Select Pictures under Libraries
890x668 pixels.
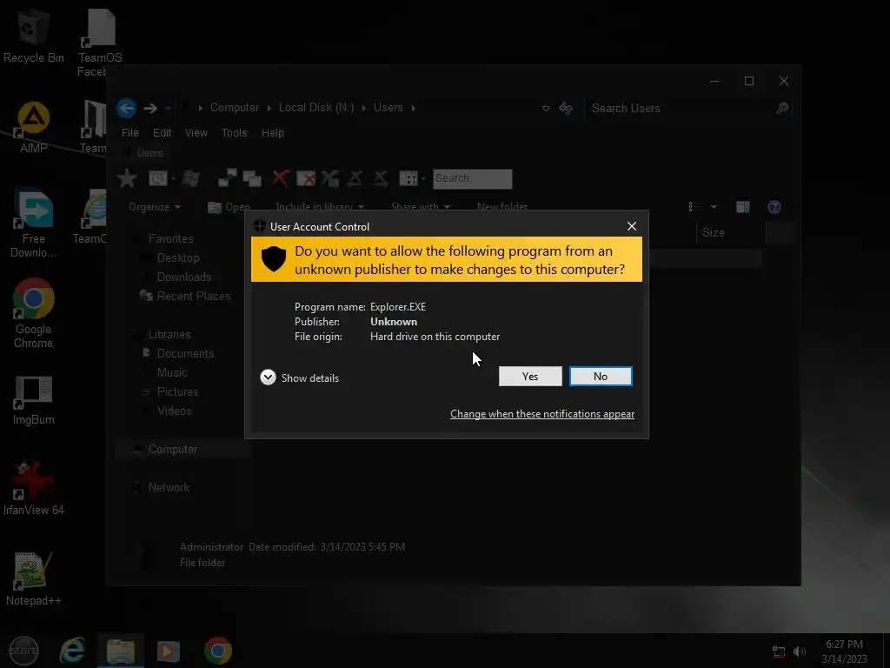(x=177, y=392)
